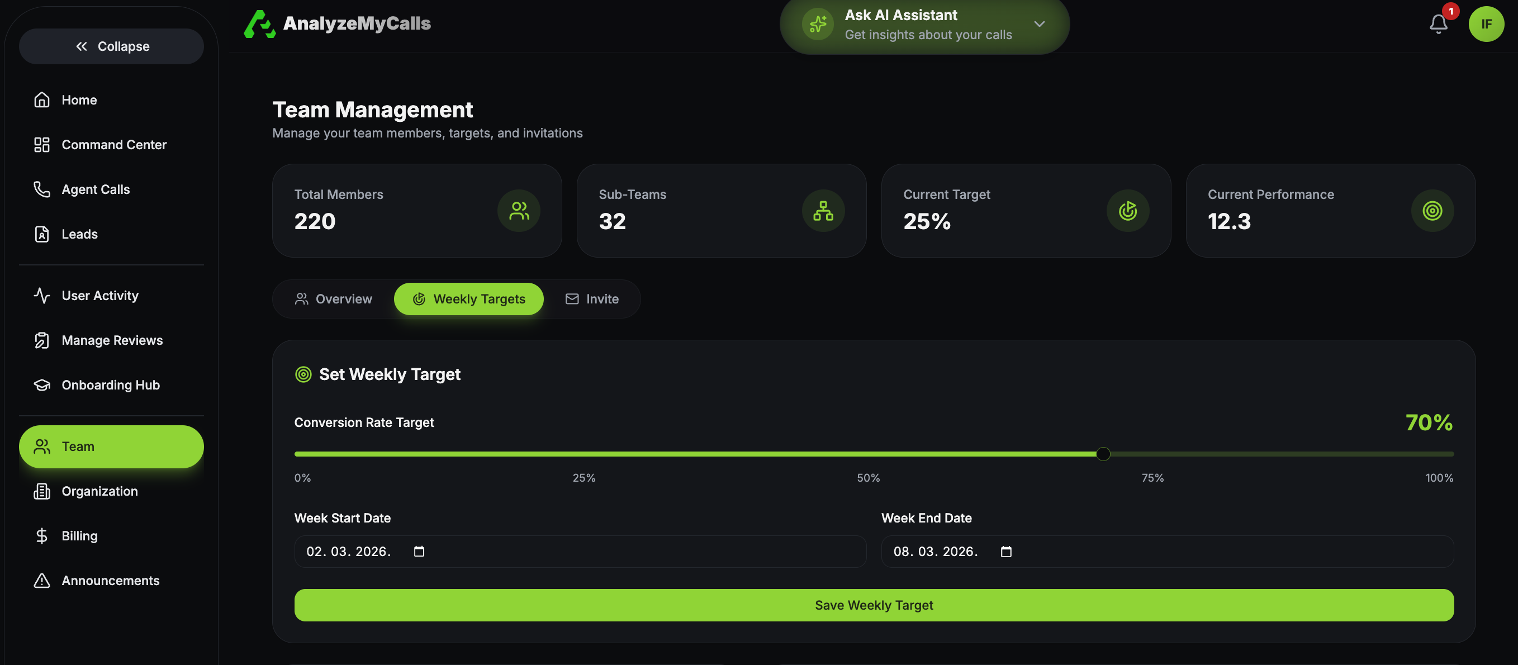Click the Current Target goal icon

(1127, 211)
